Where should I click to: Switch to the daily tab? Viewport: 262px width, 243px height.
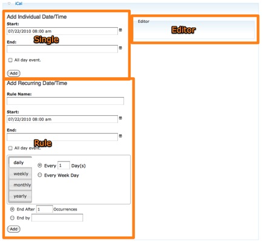tap(21, 162)
